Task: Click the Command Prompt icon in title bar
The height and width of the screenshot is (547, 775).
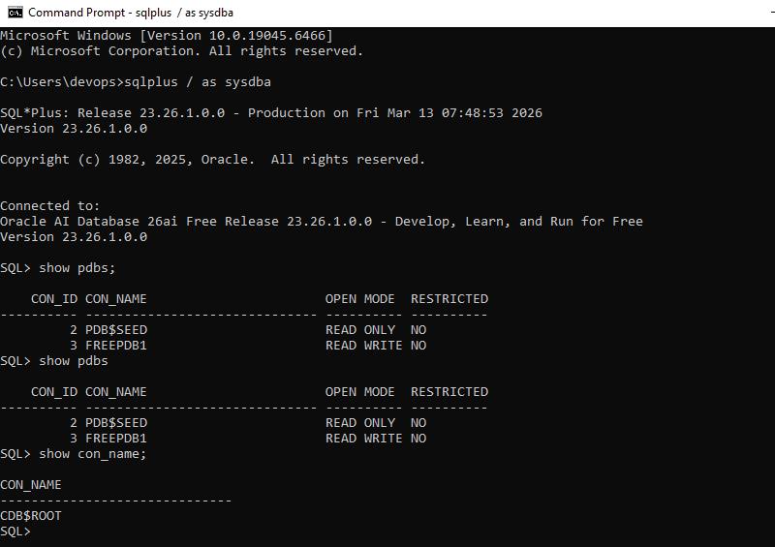Action: point(15,13)
